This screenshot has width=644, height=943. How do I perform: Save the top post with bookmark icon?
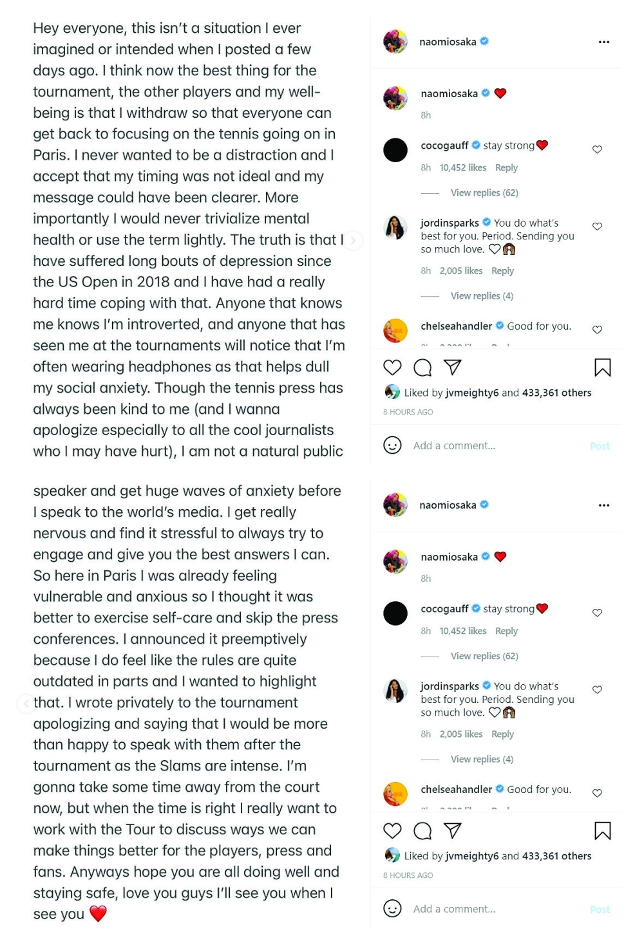coord(602,368)
